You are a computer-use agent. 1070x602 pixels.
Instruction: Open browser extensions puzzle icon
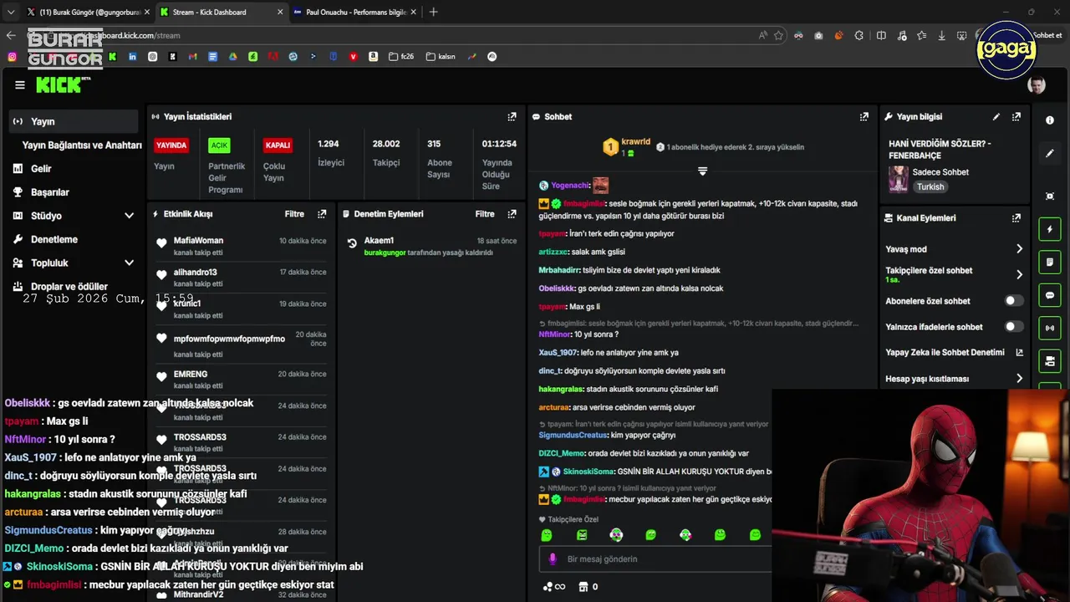pyautogui.click(x=859, y=35)
